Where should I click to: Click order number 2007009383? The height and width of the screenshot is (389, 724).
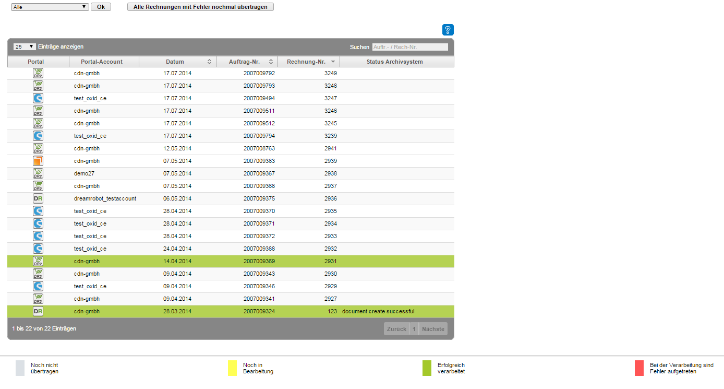point(259,161)
